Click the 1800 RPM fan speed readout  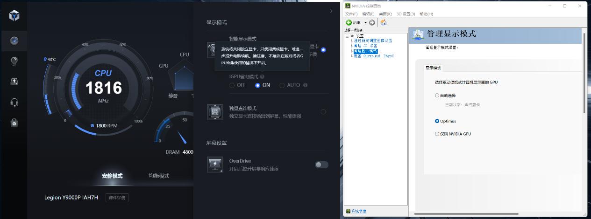107,126
